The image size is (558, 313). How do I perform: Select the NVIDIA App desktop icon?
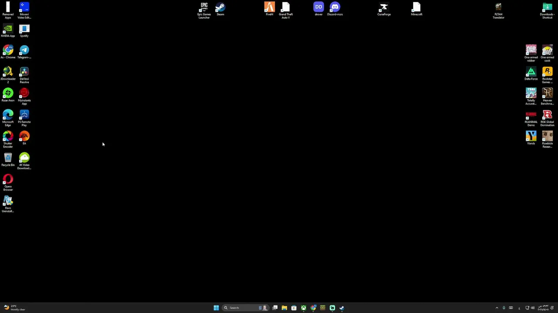[8, 31]
